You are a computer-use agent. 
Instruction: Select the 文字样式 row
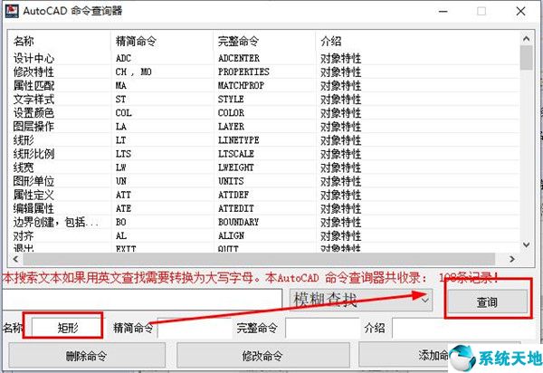coord(264,99)
